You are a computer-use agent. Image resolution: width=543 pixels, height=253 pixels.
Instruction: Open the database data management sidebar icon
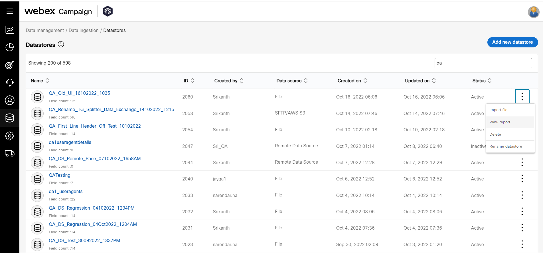coord(10,118)
